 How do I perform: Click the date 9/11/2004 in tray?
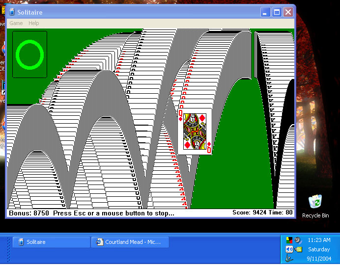(x=318, y=259)
